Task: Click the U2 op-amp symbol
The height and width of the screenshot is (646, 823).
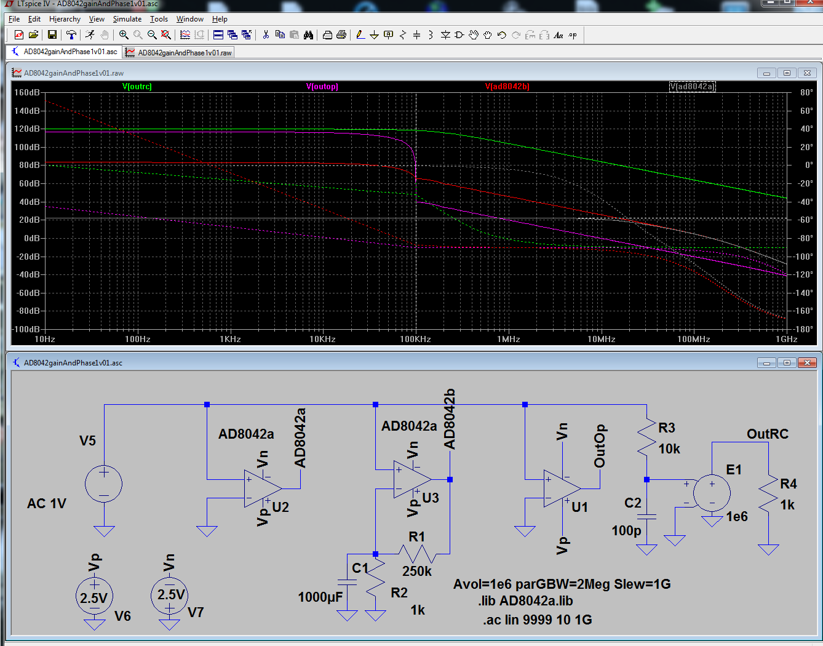Action: 262,488
